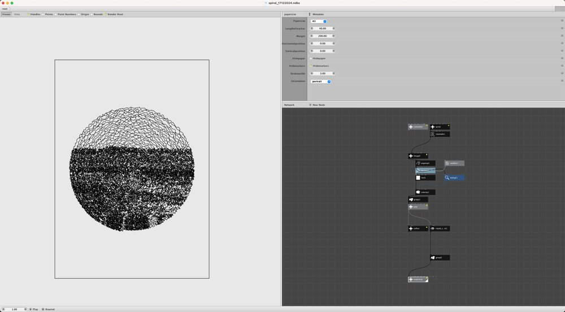Switch to the Viewer tab

6,14
